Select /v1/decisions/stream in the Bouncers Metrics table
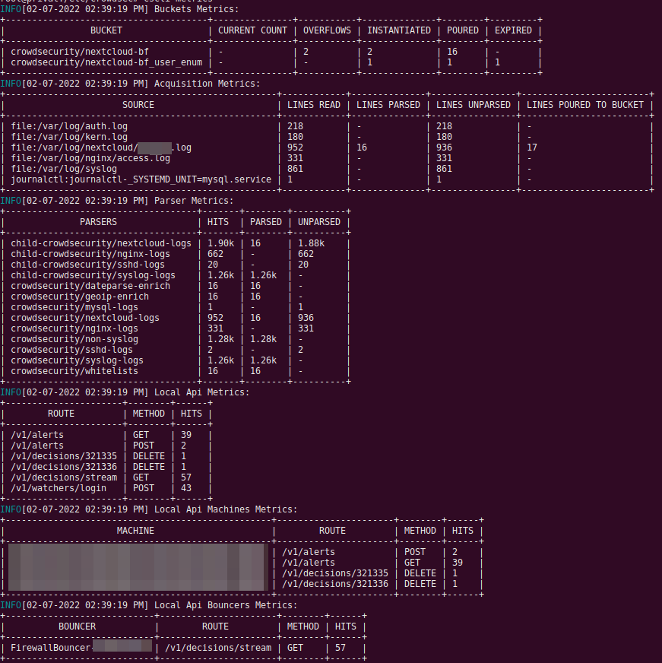Image resolution: width=662 pixels, height=663 pixels. pyautogui.click(x=218, y=648)
